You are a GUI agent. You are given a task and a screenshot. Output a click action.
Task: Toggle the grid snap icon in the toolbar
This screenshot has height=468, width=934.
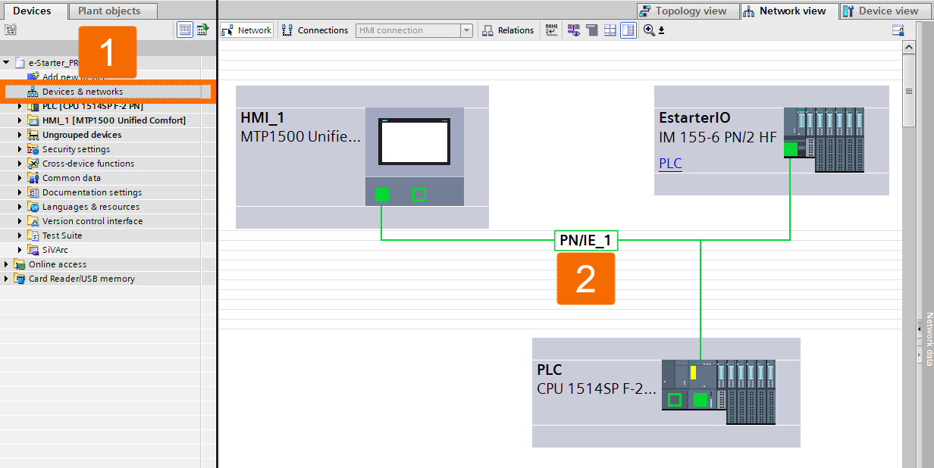(x=610, y=30)
